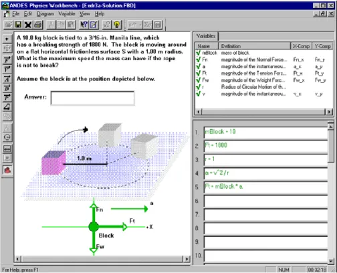Select the Velocity vector V tool
Screen dimensions: 337x273
[x=7, y=70]
